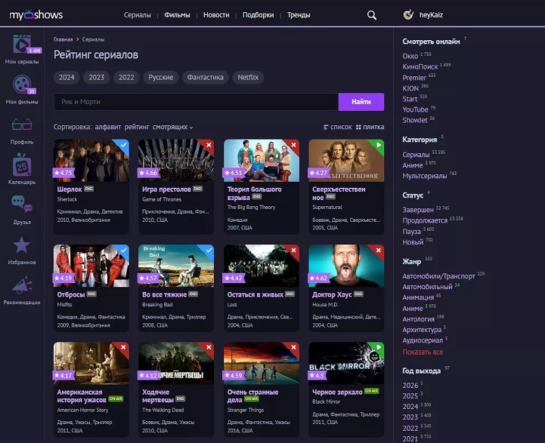Viewport: 545px width, 443px height.
Task: Focus the Рик и Морти search field
Action: click(x=196, y=101)
